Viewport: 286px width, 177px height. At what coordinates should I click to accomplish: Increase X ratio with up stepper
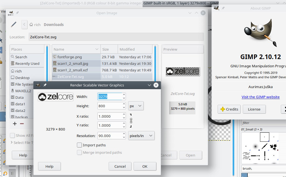click(124, 114)
